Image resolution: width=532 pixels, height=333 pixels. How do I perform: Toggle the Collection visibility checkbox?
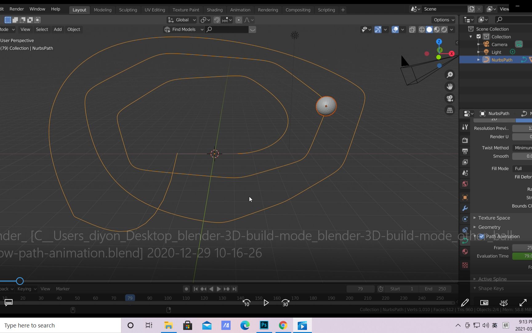(x=478, y=36)
